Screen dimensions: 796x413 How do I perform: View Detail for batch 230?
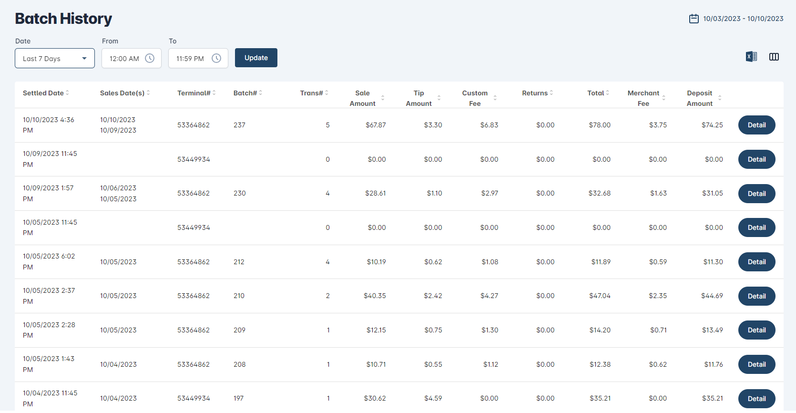click(756, 194)
